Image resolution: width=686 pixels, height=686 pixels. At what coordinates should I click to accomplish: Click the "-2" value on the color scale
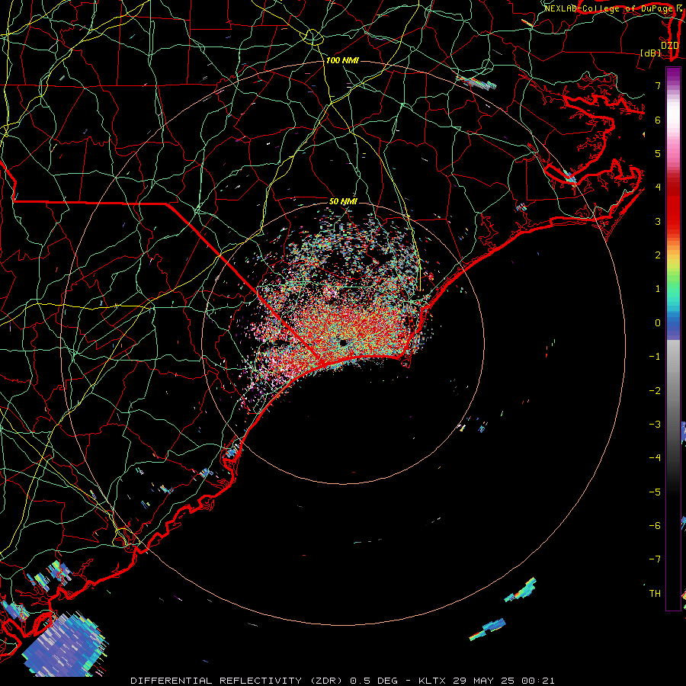click(655, 391)
